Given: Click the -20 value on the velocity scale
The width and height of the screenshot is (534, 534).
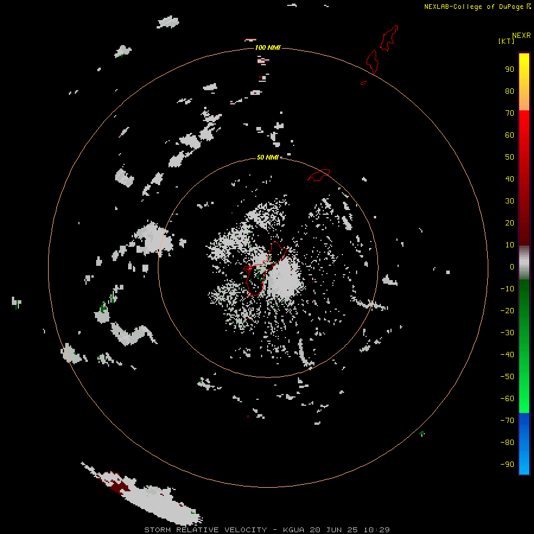Looking at the screenshot, I should click(x=507, y=310).
